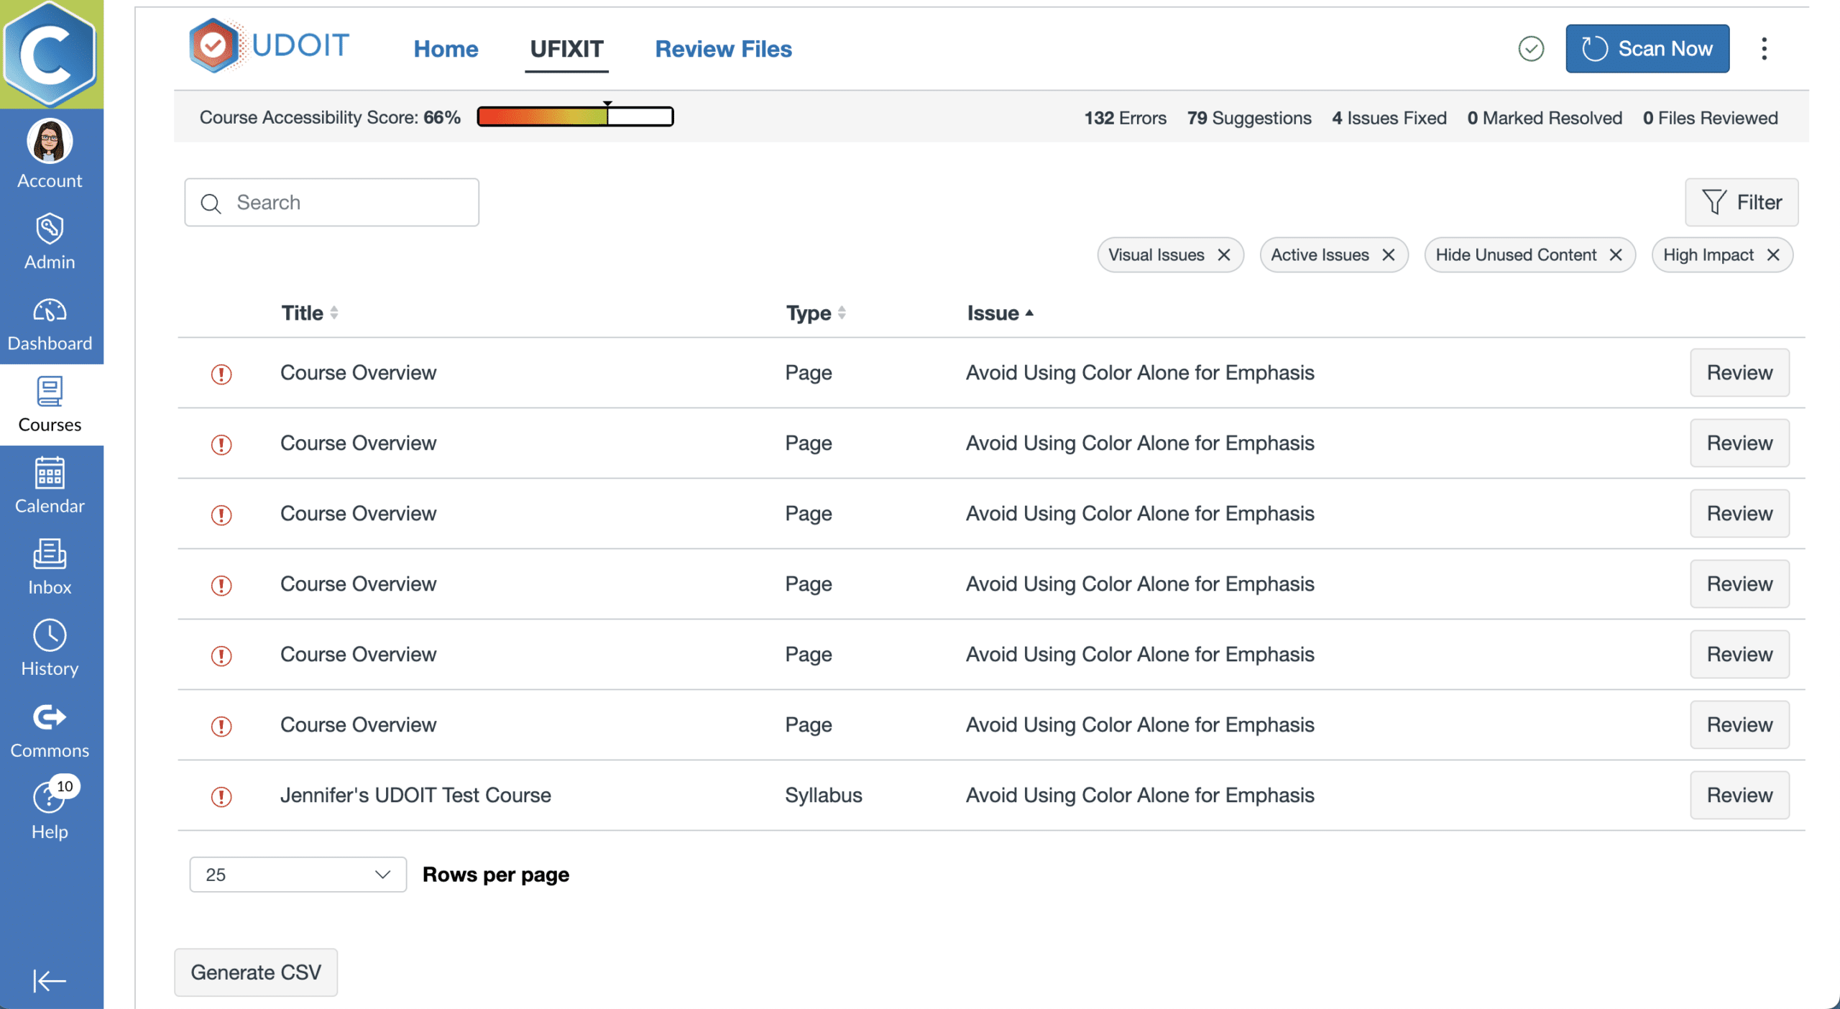Click the accessibility score progress bar
This screenshot has height=1009, width=1840.
[x=574, y=116]
